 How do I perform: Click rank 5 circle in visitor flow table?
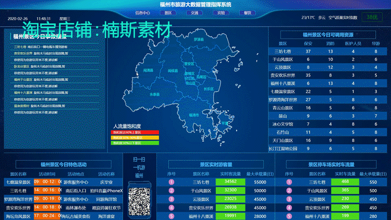coord(172,216)
